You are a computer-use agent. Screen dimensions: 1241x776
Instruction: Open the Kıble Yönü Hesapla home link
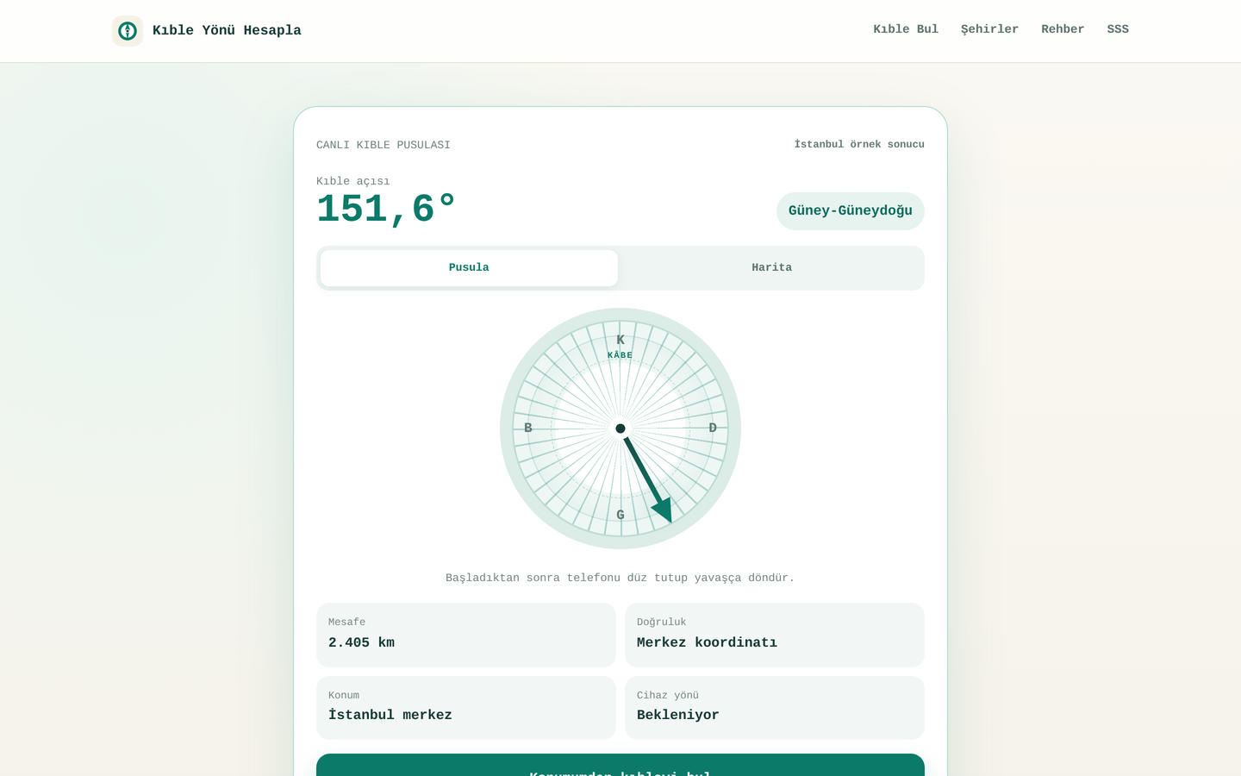207,31
